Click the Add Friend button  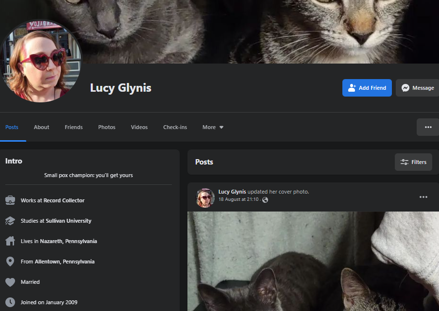click(367, 88)
